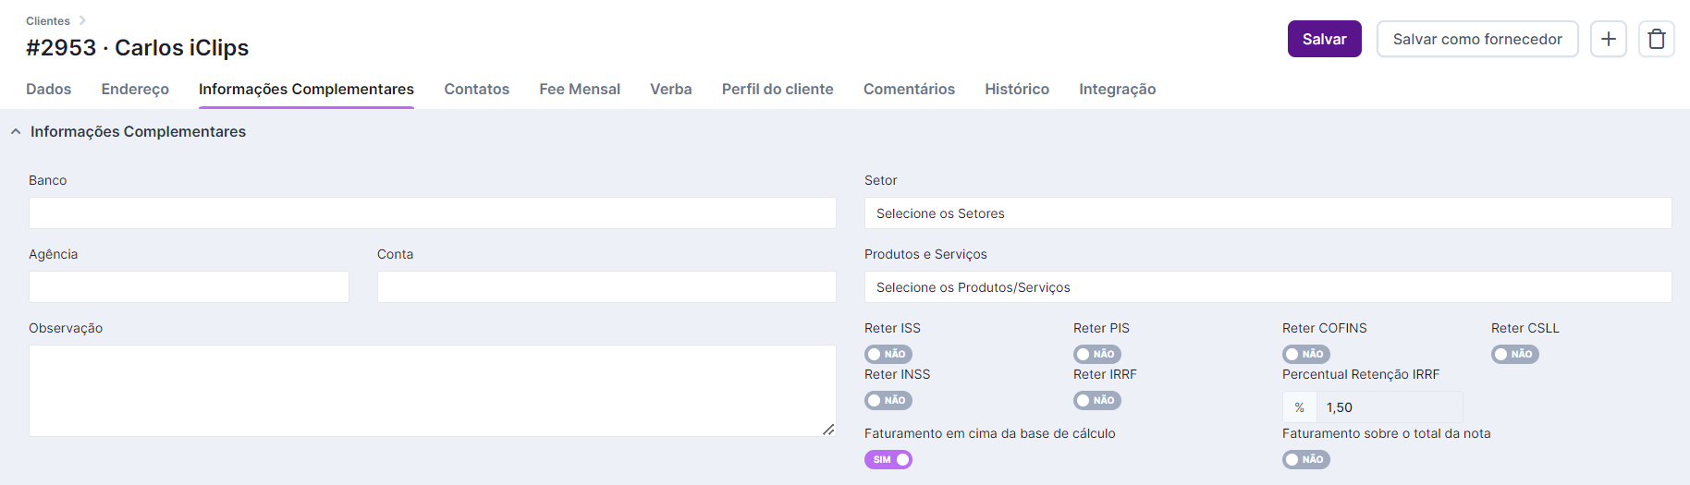Enable the Reter PIS switch

pos(1096,354)
